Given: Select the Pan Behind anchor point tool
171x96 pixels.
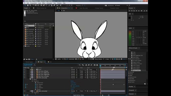Looking at the screenshot, I should [38, 5].
